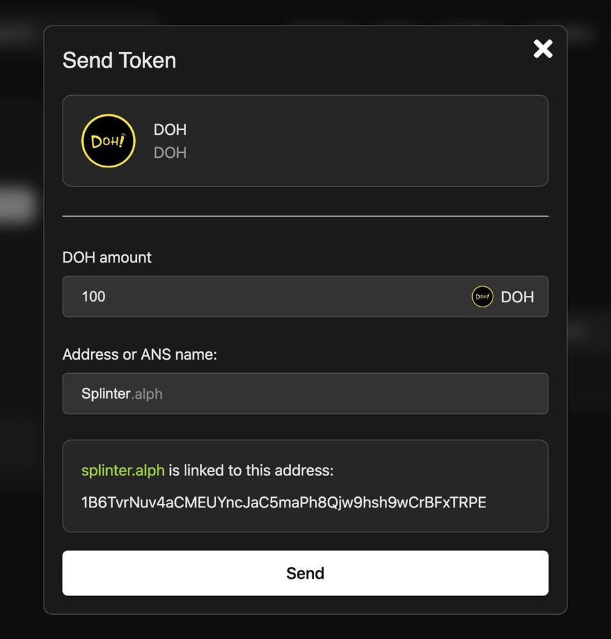Click the Address or ANS name label
The width and height of the screenshot is (611, 639).
click(139, 355)
